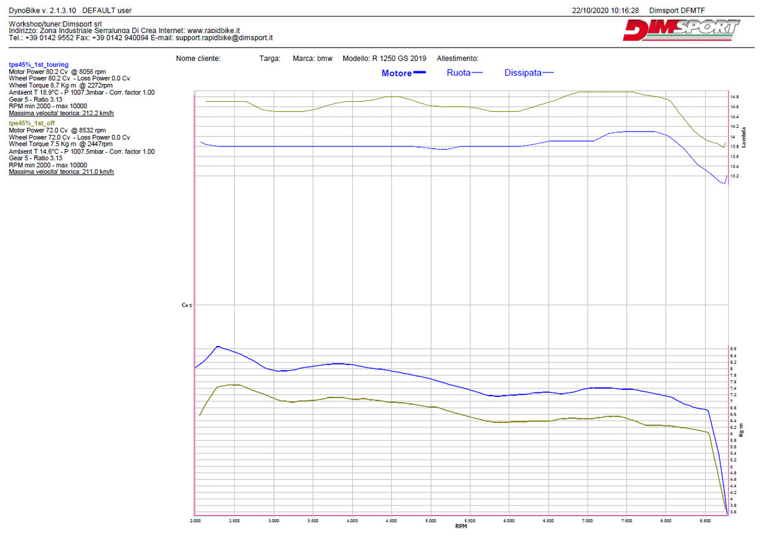Click the 22/10/2020 10:16:28 timestamp
Image resolution: width=763 pixels, height=540 pixels.
pos(606,11)
